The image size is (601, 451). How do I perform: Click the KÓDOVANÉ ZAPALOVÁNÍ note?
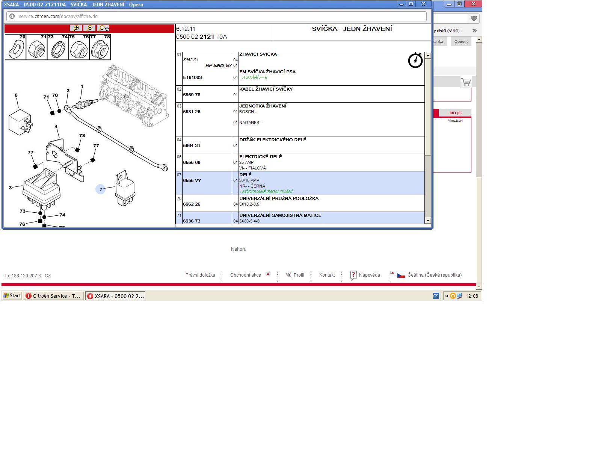(266, 192)
